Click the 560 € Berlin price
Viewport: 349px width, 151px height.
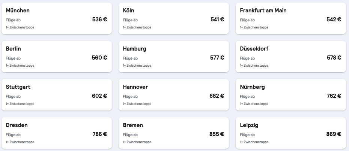pyautogui.click(x=99, y=58)
